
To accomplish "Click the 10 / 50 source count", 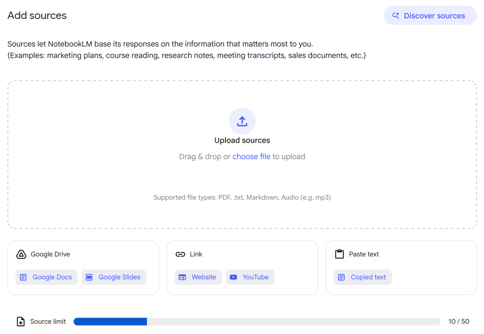I will click(459, 321).
